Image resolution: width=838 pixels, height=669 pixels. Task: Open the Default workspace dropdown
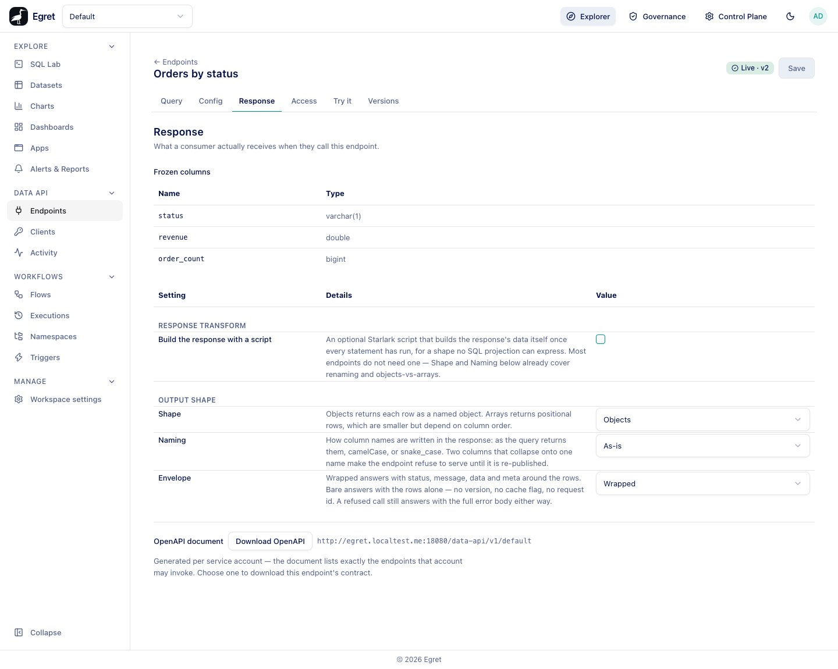[x=127, y=16]
